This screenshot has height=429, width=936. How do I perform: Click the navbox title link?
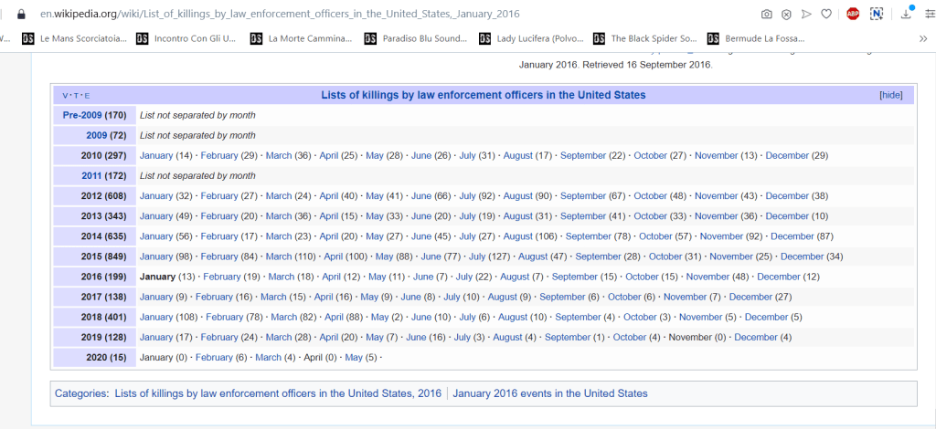[x=483, y=95]
